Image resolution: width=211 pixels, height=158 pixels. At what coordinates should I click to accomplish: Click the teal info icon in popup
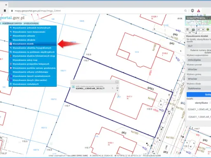73,87
